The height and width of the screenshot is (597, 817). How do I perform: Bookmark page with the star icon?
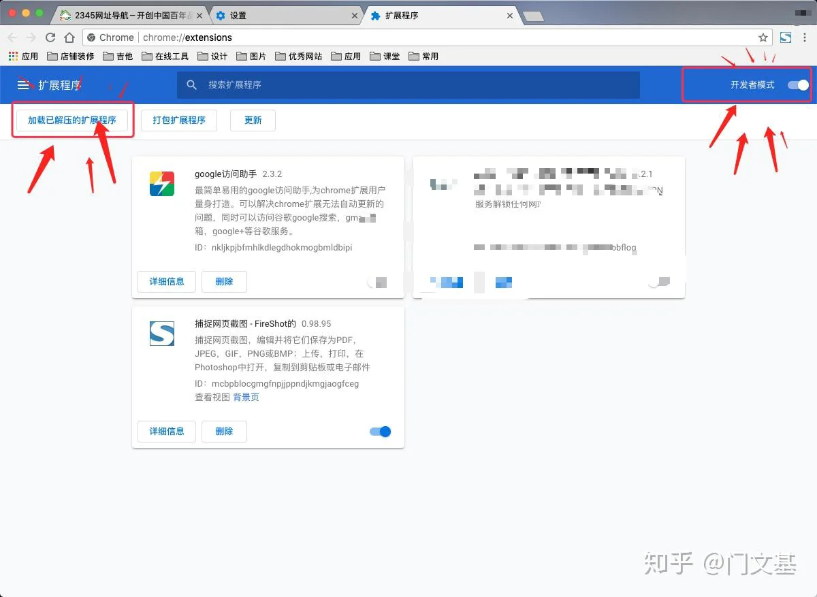pyautogui.click(x=763, y=37)
